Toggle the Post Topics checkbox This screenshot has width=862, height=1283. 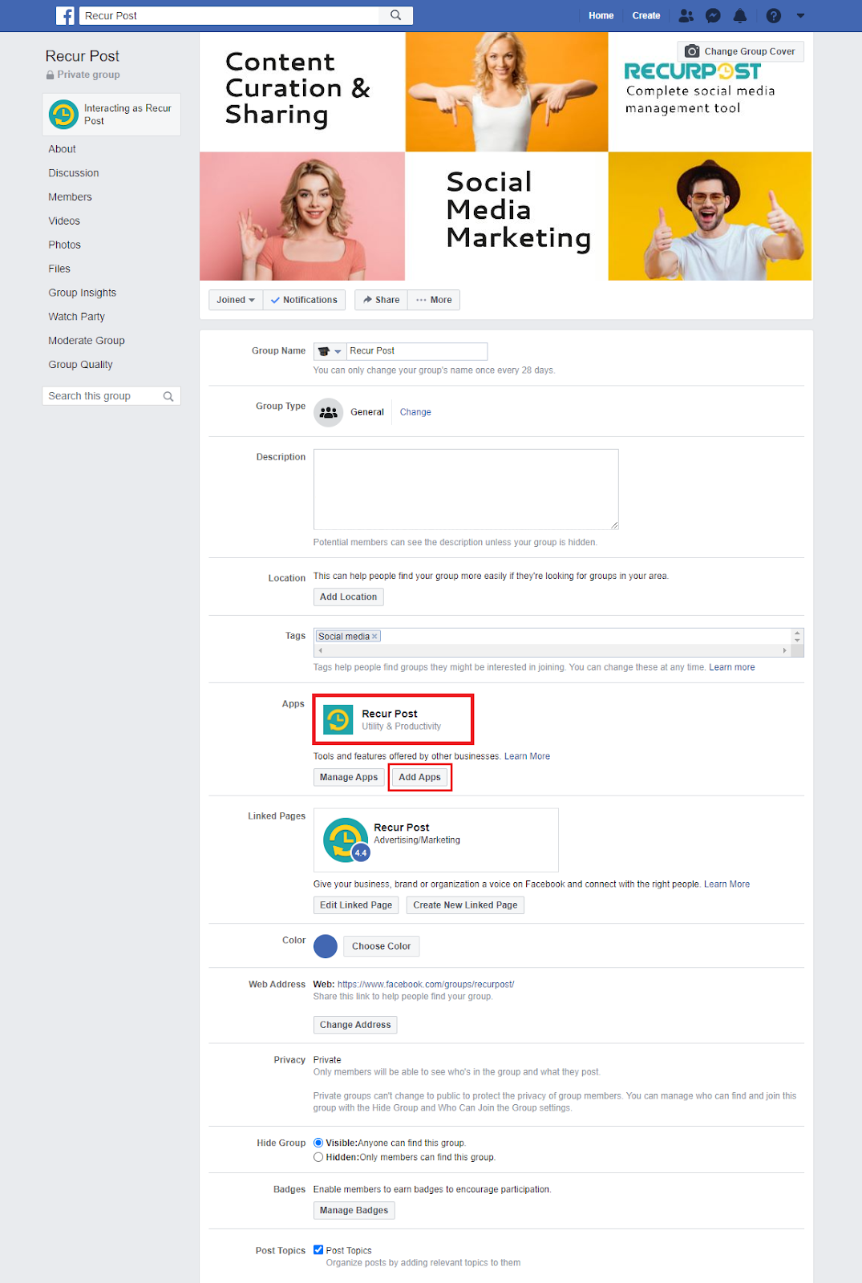pyautogui.click(x=318, y=1249)
